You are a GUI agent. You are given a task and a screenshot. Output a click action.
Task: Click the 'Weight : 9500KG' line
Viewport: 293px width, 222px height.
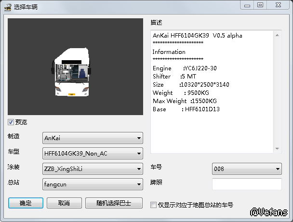181,93
